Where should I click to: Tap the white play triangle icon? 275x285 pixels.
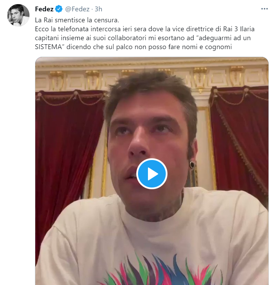tap(152, 173)
